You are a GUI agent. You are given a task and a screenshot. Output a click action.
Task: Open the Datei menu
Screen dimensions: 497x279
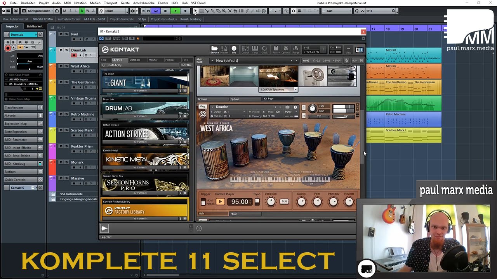[x=14, y=3]
